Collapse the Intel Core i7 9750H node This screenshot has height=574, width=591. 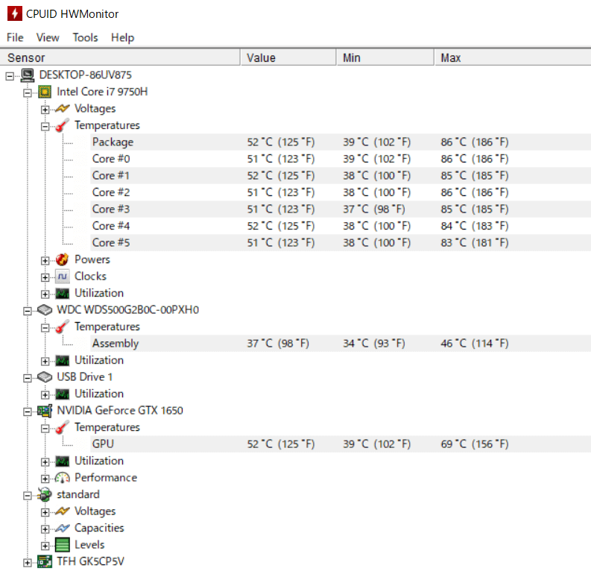(x=27, y=92)
